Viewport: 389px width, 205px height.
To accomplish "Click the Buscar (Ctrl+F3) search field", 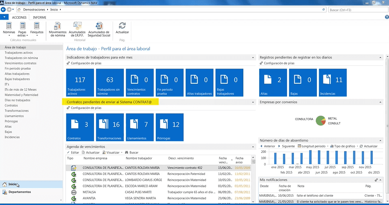I will 358,10.
